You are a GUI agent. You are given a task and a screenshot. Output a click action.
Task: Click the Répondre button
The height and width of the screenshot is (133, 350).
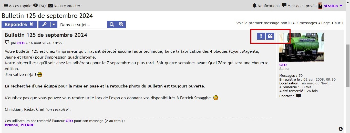[x=19, y=25]
